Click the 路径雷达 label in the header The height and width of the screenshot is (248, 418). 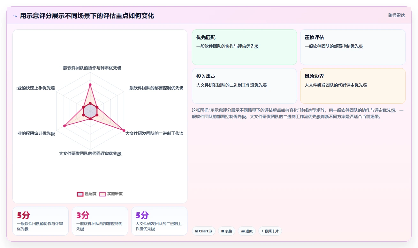[x=396, y=15]
